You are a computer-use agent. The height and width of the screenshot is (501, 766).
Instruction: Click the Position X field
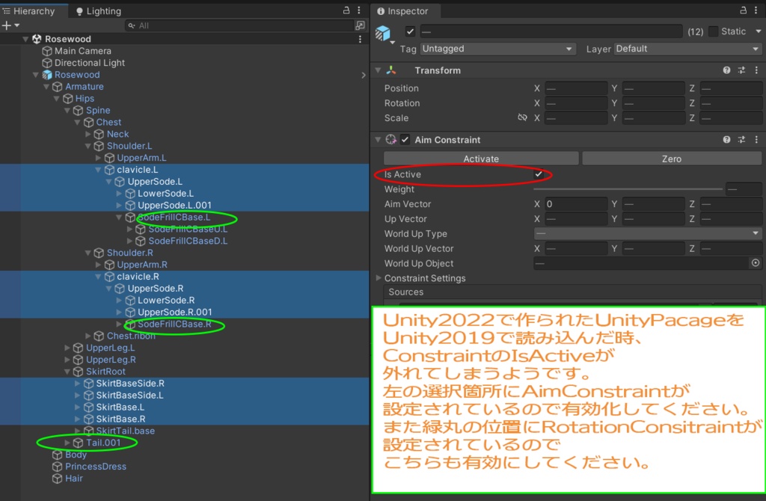click(x=576, y=88)
